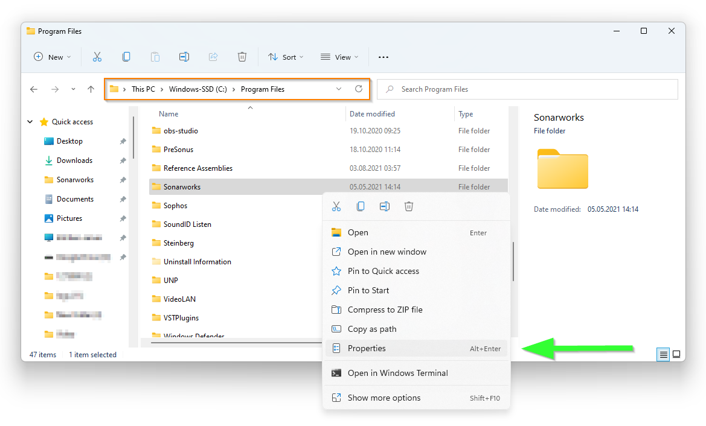Open Sonarworks in Quick access sidebar
706x426 pixels.
(75, 180)
